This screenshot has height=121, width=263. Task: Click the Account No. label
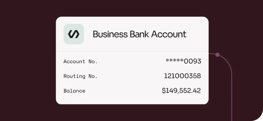tap(80, 62)
